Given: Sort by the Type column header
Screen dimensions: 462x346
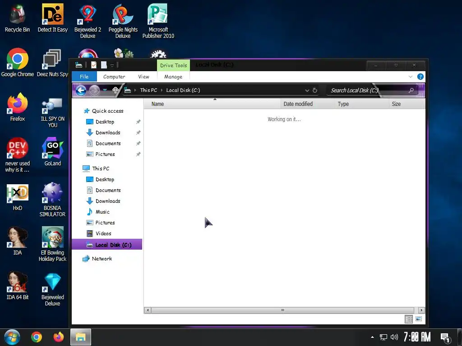Looking at the screenshot, I should pos(362,104).
